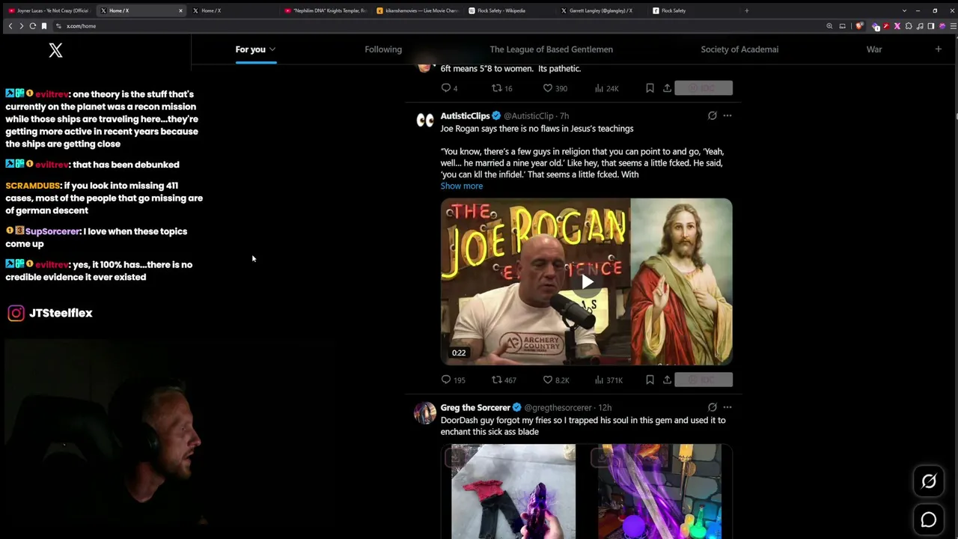
Task: Click SupSorcerer's chat username
Action: tap(52, 231)
